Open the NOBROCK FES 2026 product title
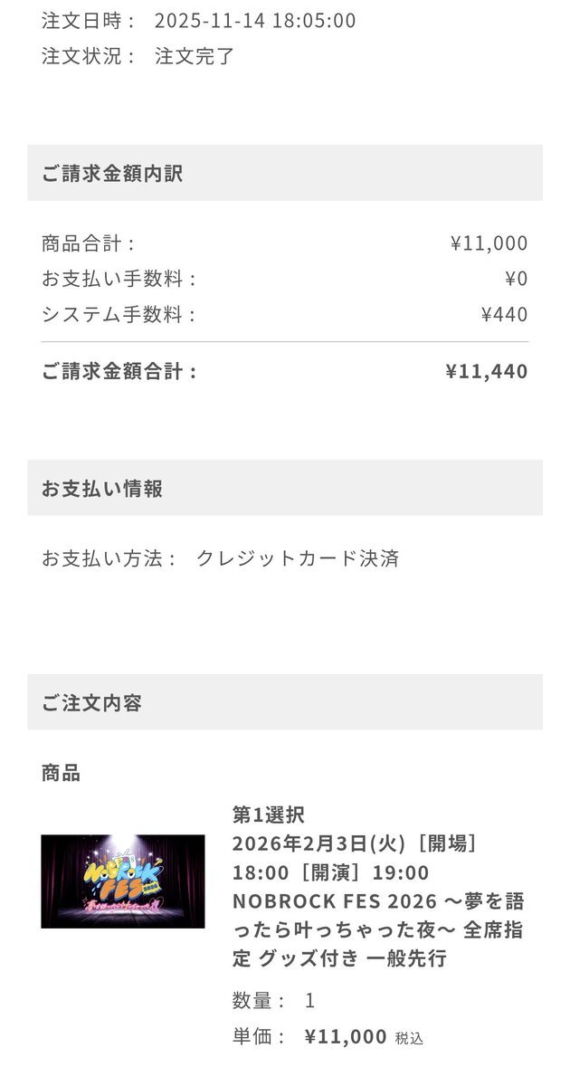 click(377, 915)
